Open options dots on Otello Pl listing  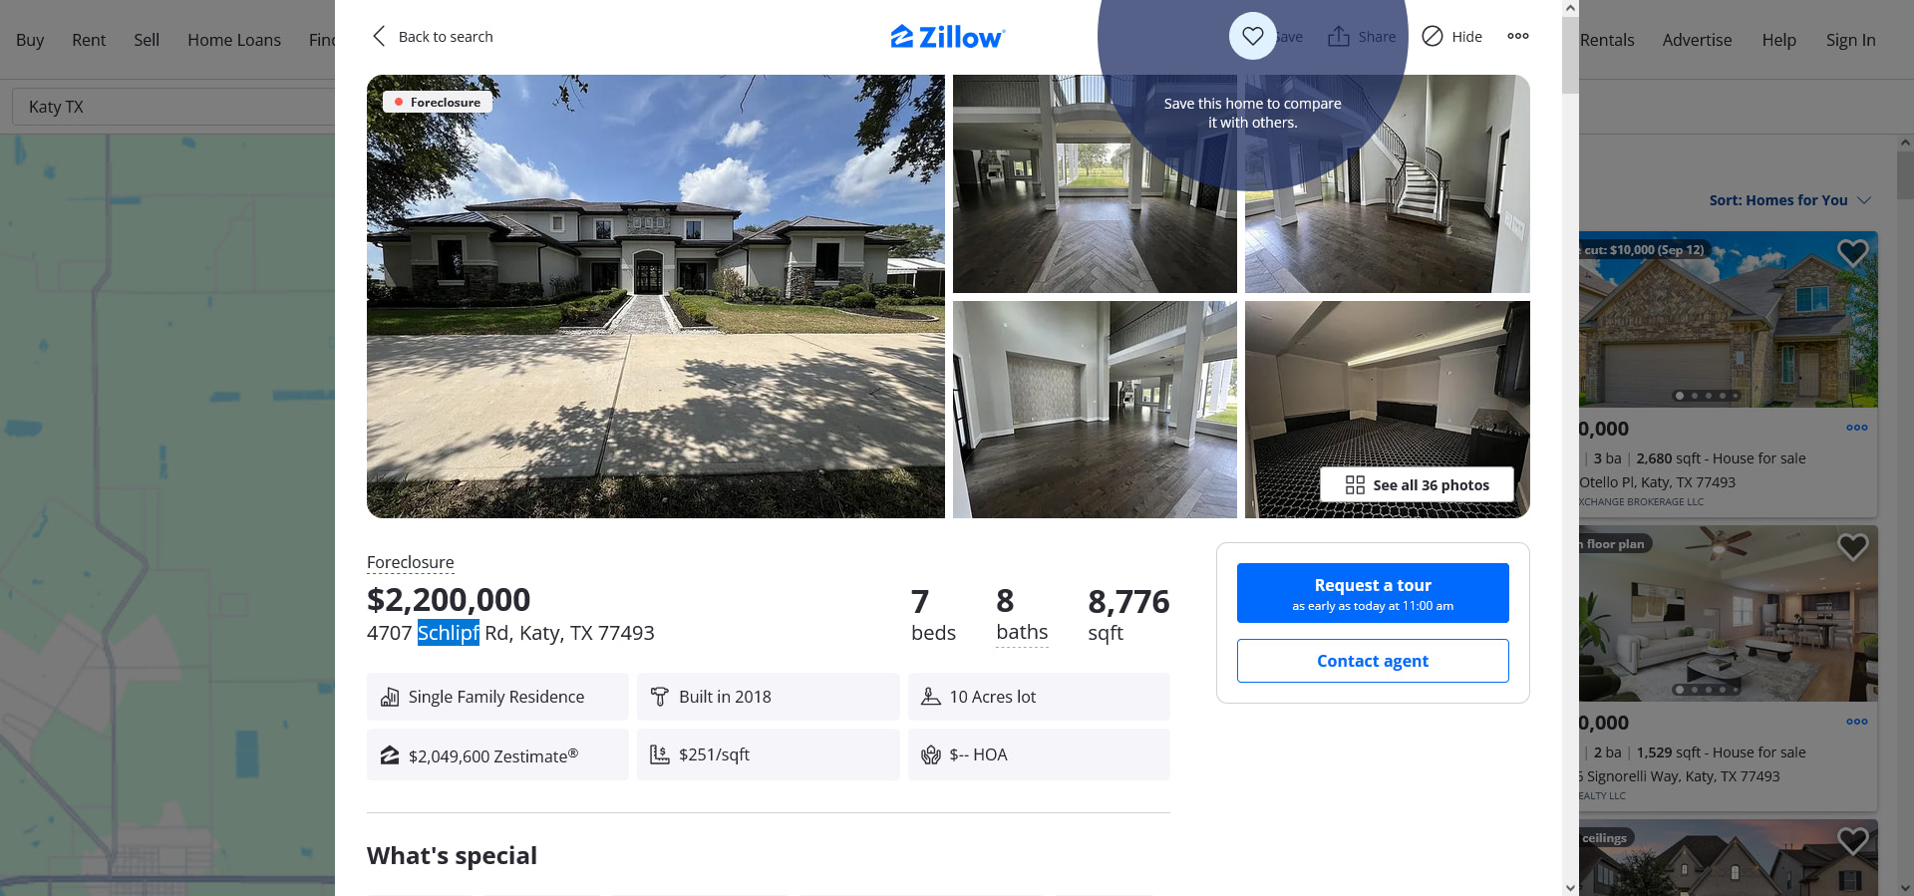coord(1856,428)
